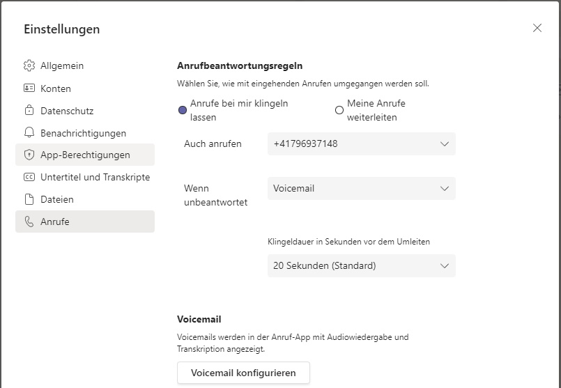
Task: Click the gear icon next to Allgemein
Action: click(29, 65)
